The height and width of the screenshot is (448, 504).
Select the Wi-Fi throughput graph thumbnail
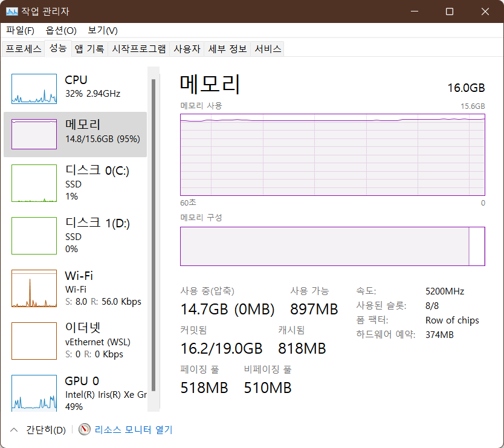coord(34,288)
